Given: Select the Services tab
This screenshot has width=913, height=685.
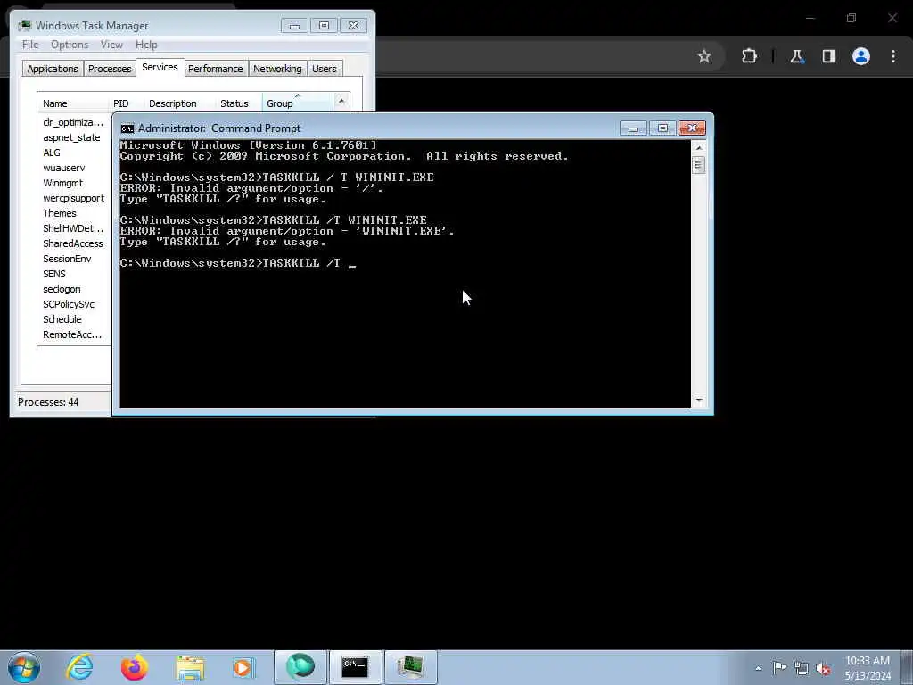Looking at the screenshot, I should tap(160, 67).
